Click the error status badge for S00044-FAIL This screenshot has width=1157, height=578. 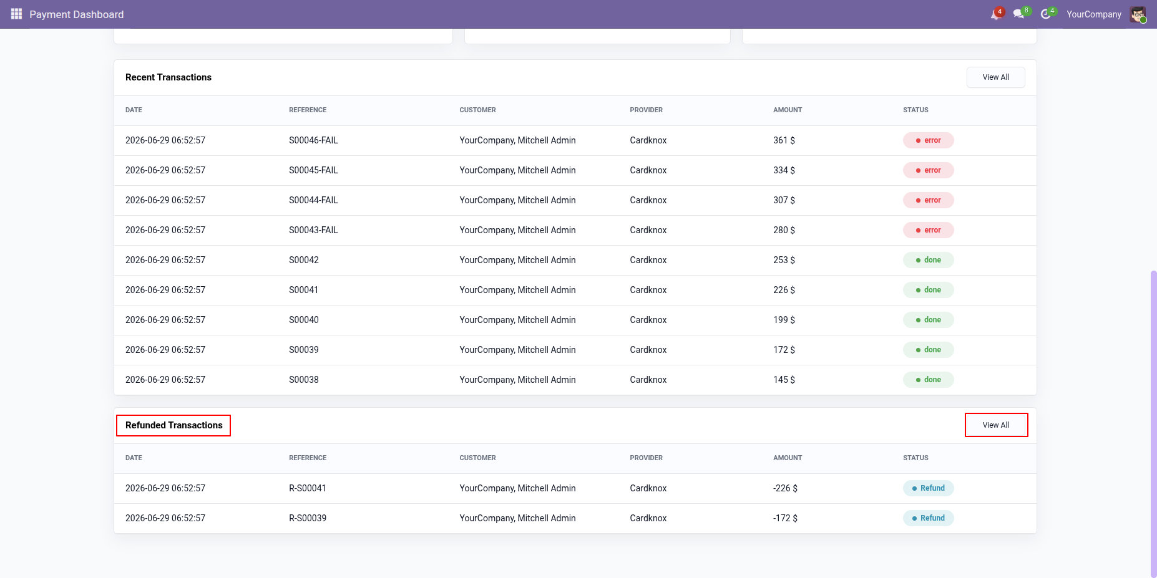click(x=928, y=200)
